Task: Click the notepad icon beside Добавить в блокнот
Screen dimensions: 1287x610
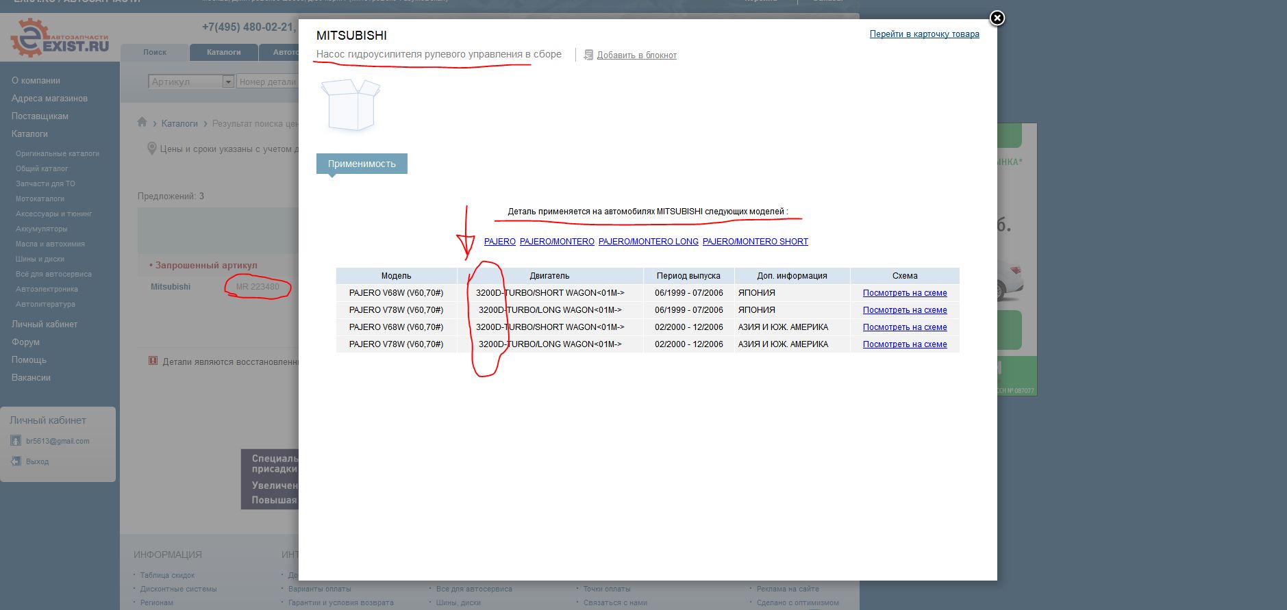Action: tap(588, 55)
